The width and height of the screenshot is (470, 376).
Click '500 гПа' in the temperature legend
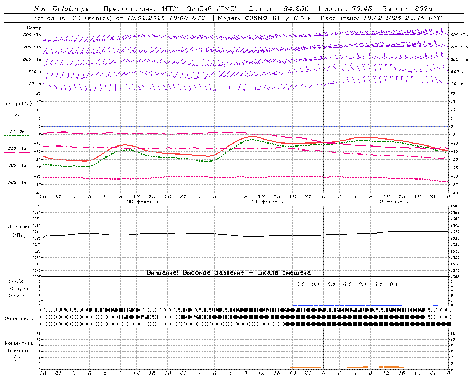click(17, 182)
